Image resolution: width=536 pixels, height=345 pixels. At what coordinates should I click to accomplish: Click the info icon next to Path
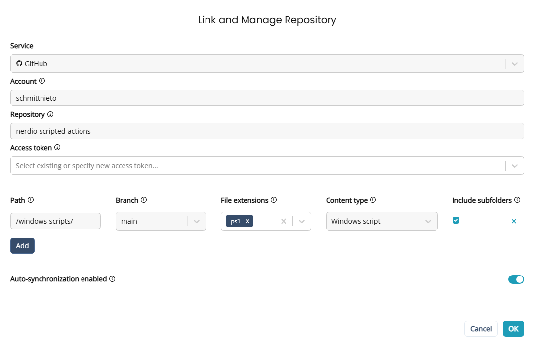point(31,200)
